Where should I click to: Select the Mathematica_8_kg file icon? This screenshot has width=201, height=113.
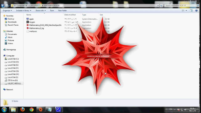(28, 28)
